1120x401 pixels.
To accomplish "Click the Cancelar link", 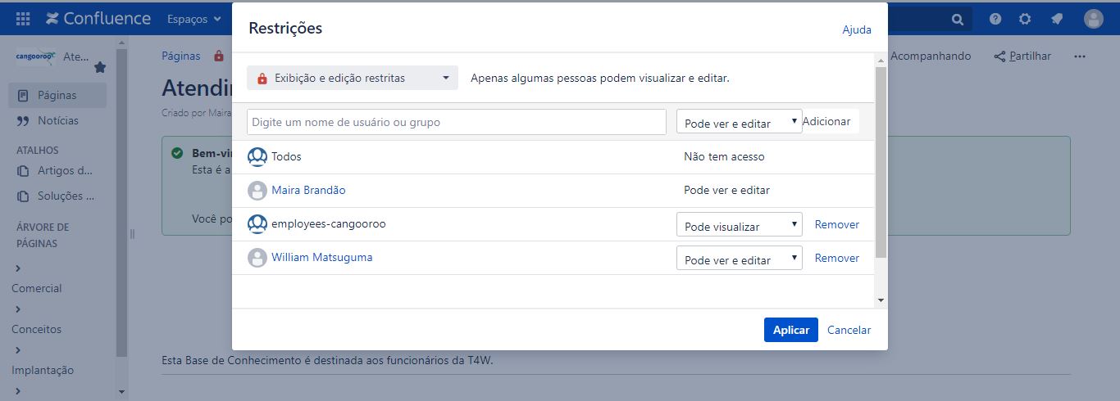I will coord(849,330).
